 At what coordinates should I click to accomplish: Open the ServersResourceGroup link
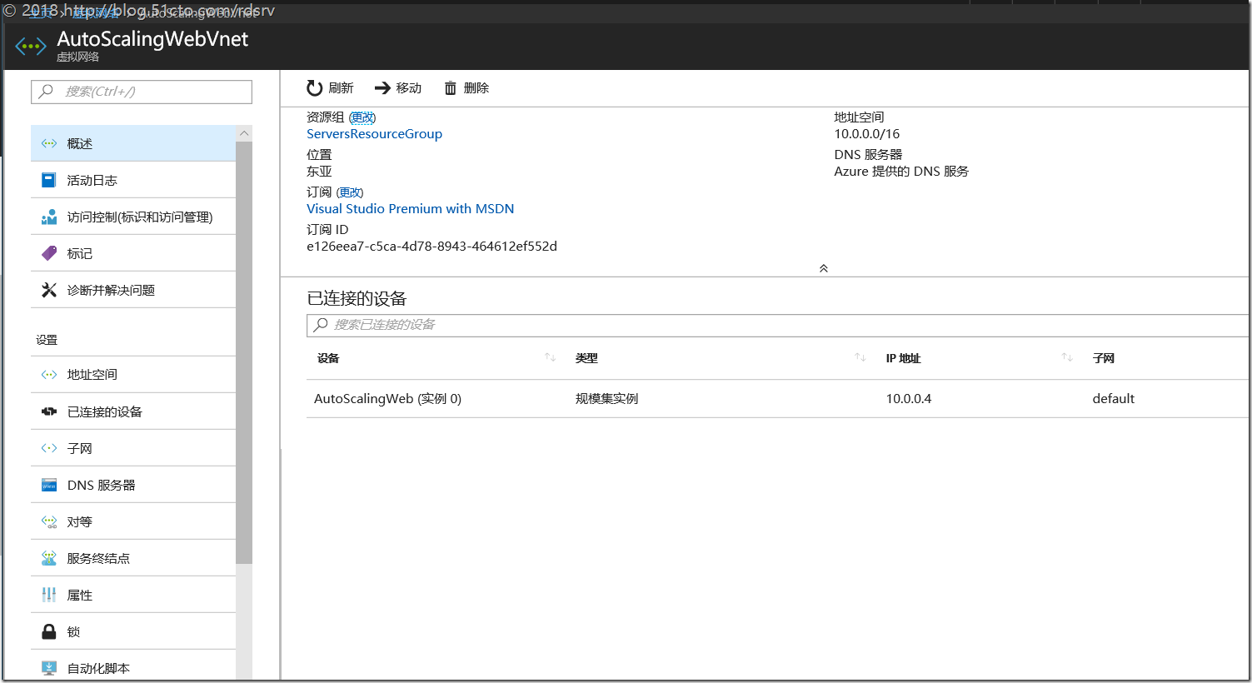pos(374,134)
